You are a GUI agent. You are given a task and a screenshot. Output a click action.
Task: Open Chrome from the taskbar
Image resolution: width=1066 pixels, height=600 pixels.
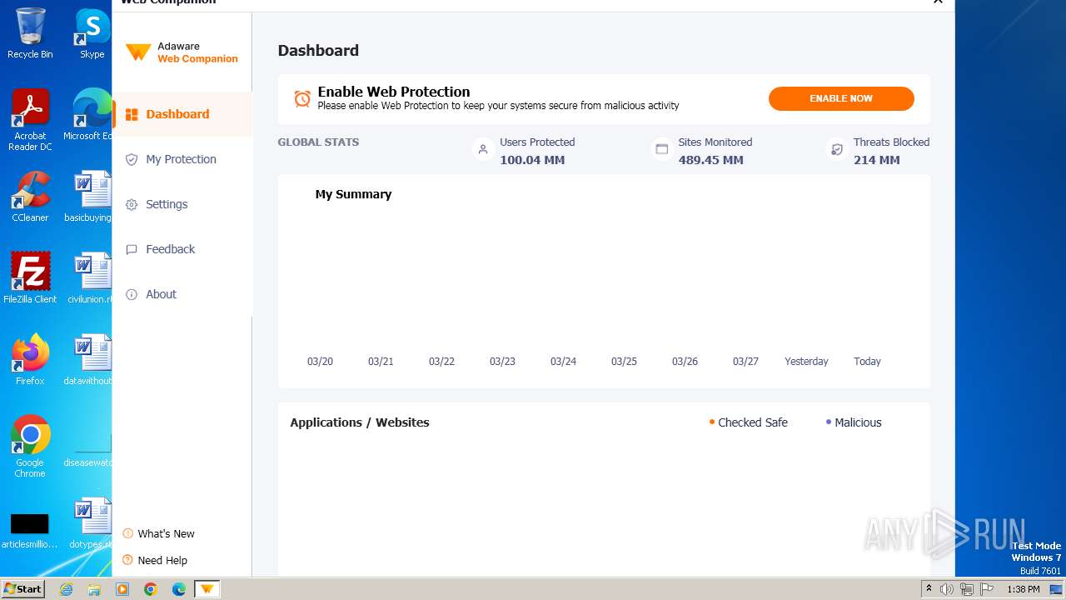(150, 589)
